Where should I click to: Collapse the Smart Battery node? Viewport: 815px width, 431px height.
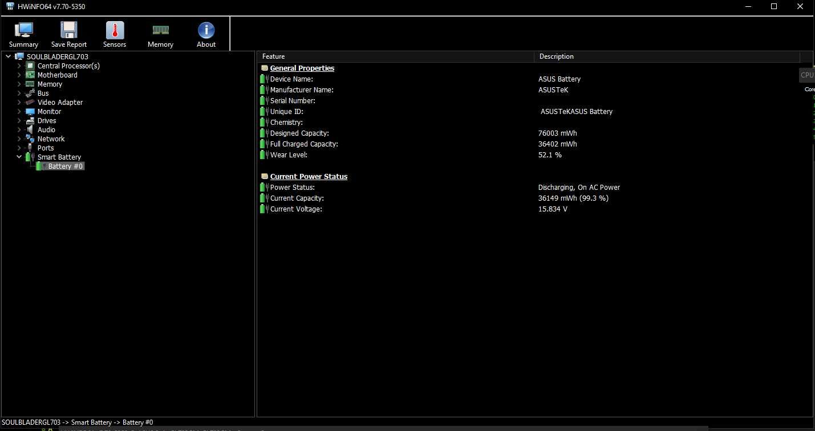[x=19, y=157]
